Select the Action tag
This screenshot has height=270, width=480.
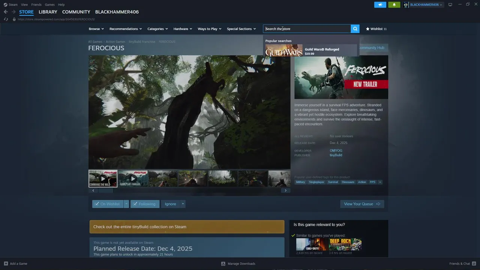tap(362, 182)
